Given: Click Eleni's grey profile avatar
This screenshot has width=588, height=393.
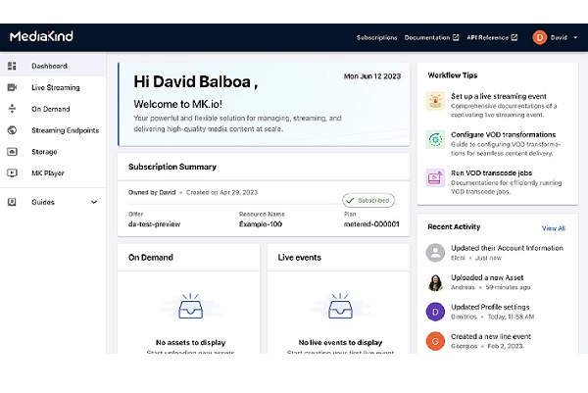Looking at the screenshot, I should point(435,253).
